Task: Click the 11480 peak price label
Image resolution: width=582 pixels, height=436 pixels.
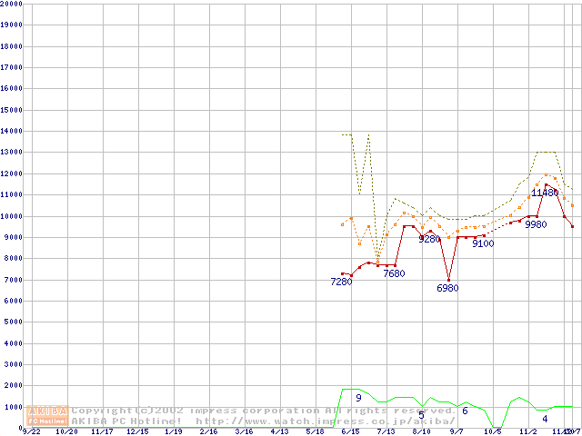Action: [545, 193]
